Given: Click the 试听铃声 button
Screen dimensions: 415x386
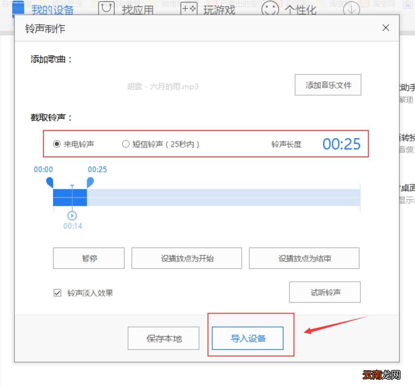Looking at the screenshot, I should tap(325, 292).
